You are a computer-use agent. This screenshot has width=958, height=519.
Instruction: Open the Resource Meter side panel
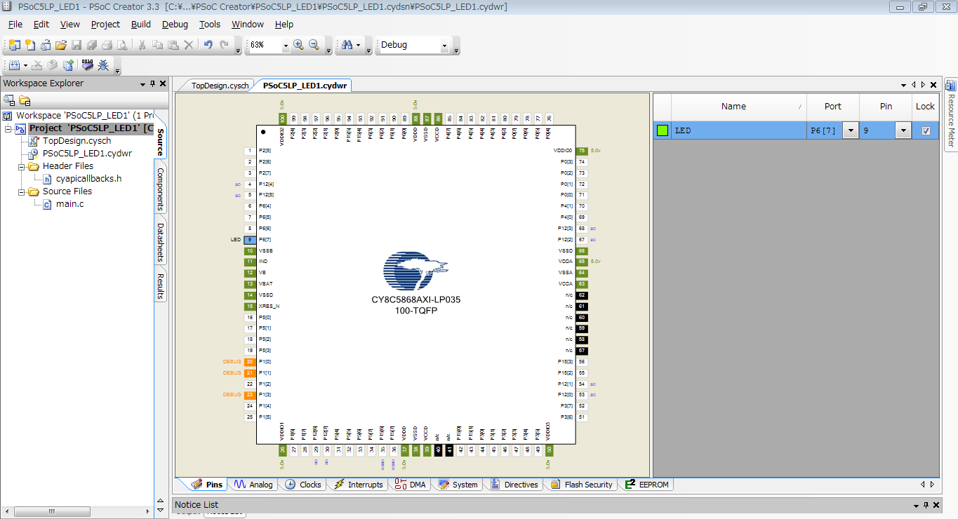click(951, 114)
